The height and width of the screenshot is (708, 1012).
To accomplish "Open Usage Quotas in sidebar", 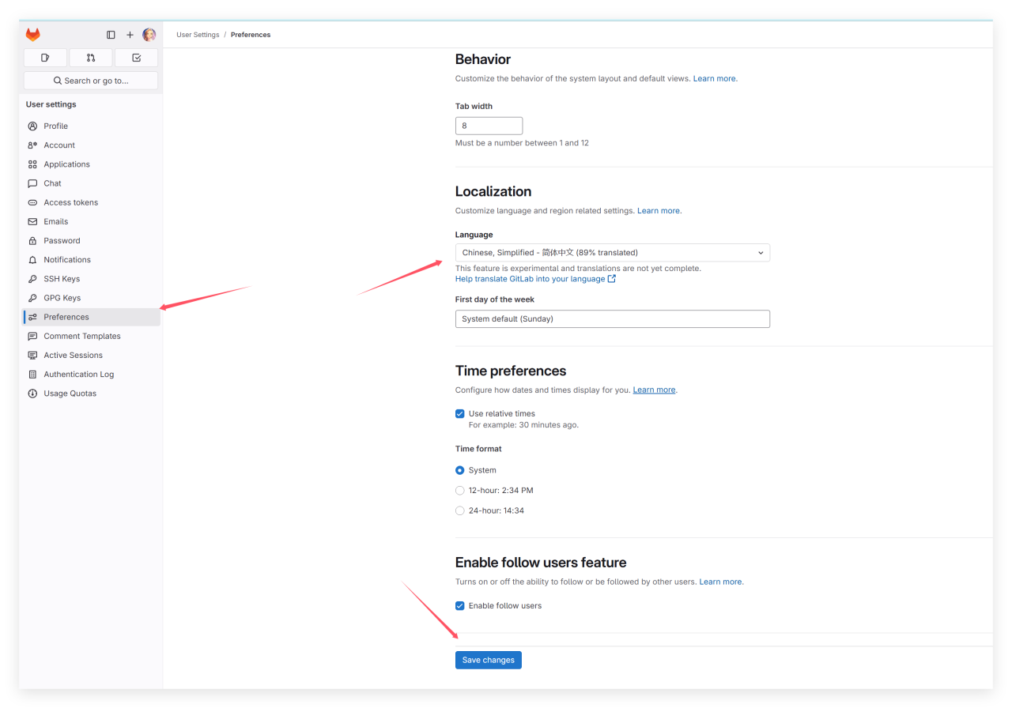I will click(92, 394).
